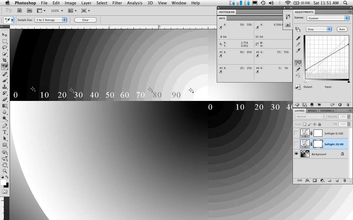
Task: Open the Curves preset Custom dropdown
Action: [328, 18]
